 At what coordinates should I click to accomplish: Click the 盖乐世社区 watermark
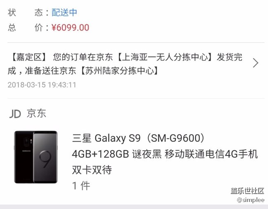click(247, 191)
